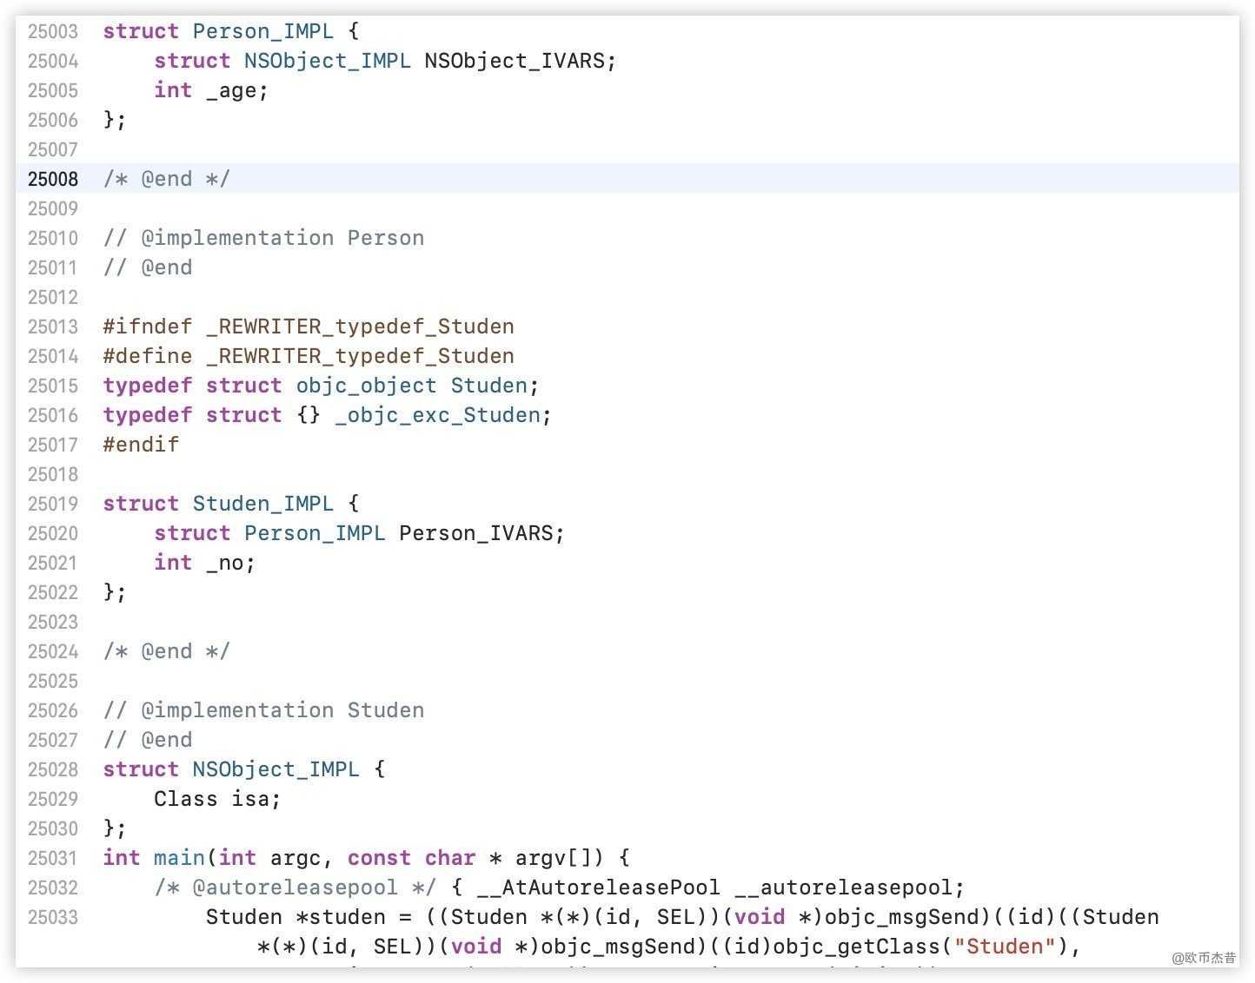Click the '#ifndef _REWRITER_typedef_Studen' directive
1255x983 pixels.
click(308, 327)
